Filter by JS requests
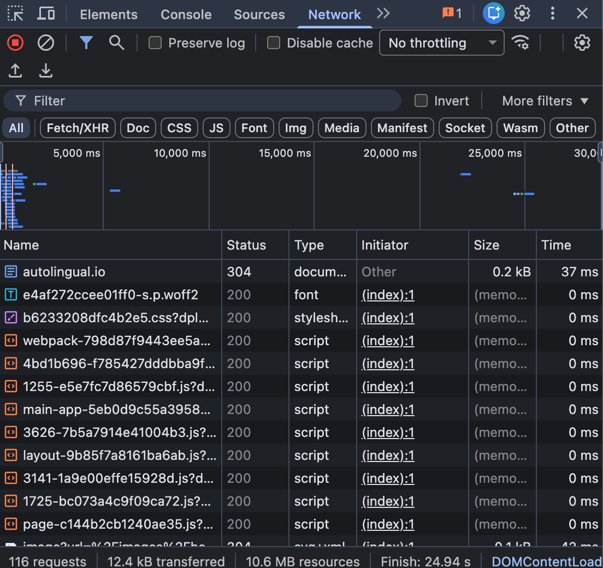 tap(216, 128)
